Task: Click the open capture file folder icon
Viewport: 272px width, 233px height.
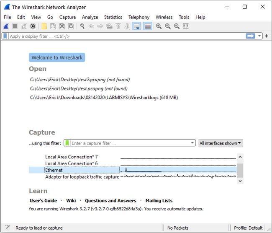Action: click(x=44, y=26)
